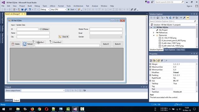Toggle auto-hide pin on Properties panel
Screen dimensions: 199x112
tap(194, 54)
